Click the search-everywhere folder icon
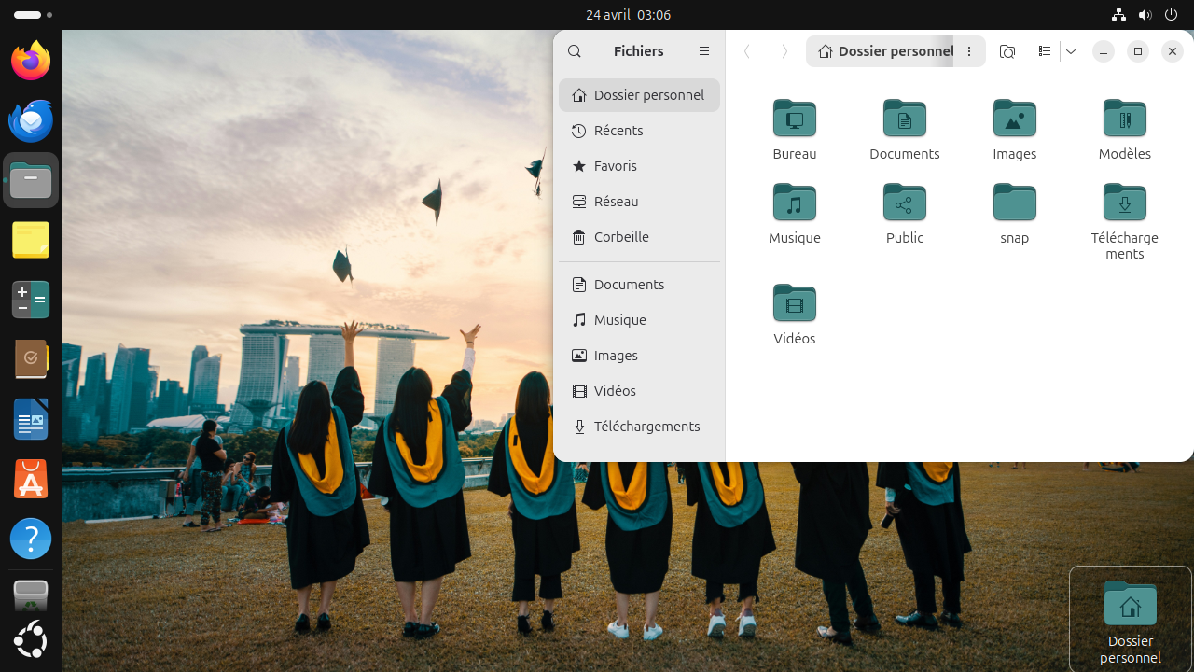1194x672 pixels. (x=1007, y=51)
